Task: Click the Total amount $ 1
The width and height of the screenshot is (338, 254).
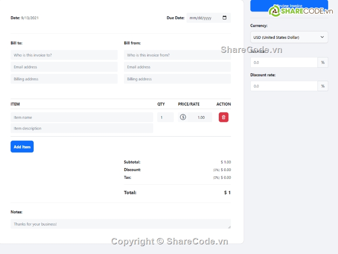Action: pos(228,192)
